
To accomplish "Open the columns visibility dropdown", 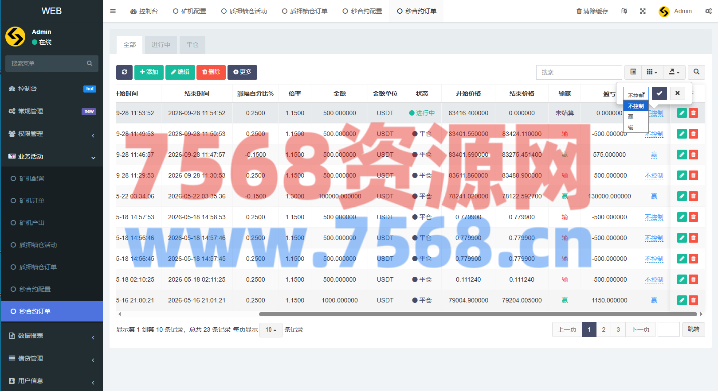I will coord(652,72).
